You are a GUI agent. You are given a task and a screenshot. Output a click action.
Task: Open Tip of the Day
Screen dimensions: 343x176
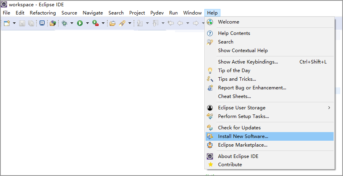269,71
